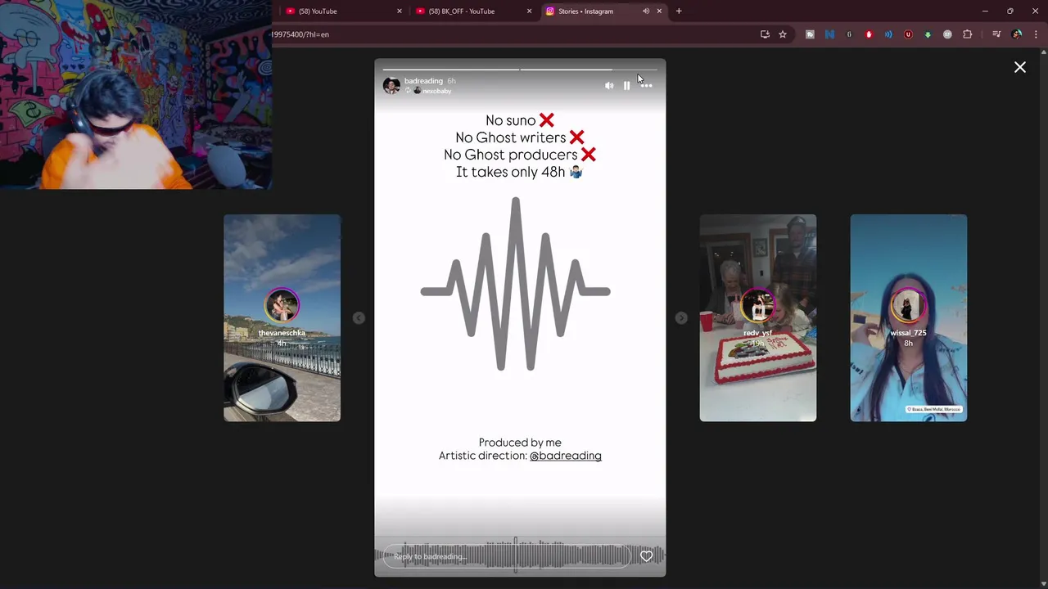
Task: Click the "No suno" text line
Action: (520, 120)
